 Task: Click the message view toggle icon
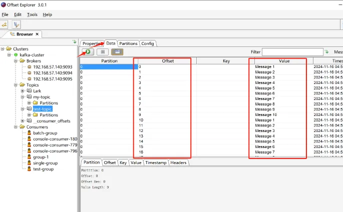117,52
